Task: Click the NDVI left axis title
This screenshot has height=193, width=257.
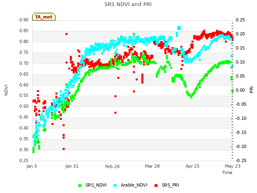Action: pyautogui.click(x=6, y=90)
